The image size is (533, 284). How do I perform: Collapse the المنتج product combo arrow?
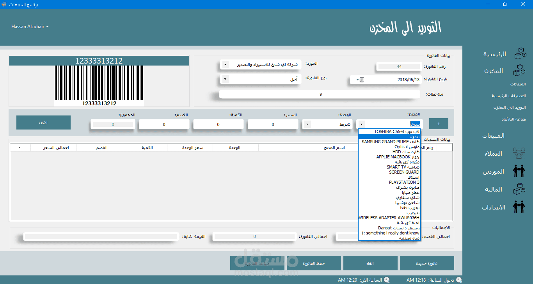coord(362,124)
